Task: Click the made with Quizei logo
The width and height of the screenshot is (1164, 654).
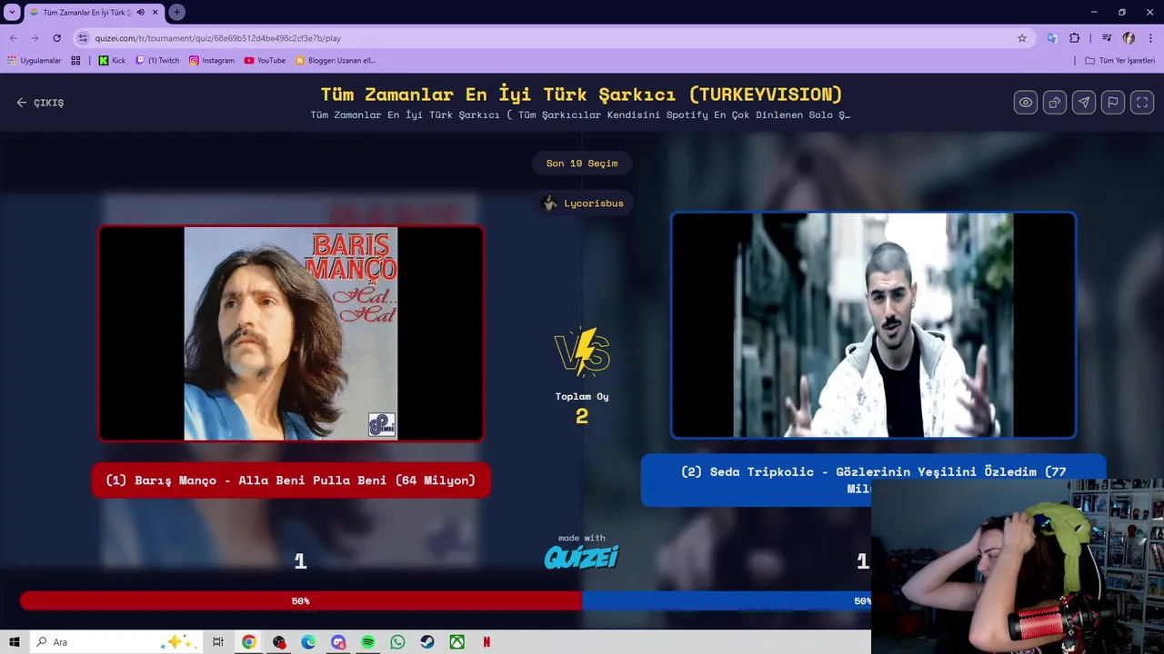Action: (582, 551)
